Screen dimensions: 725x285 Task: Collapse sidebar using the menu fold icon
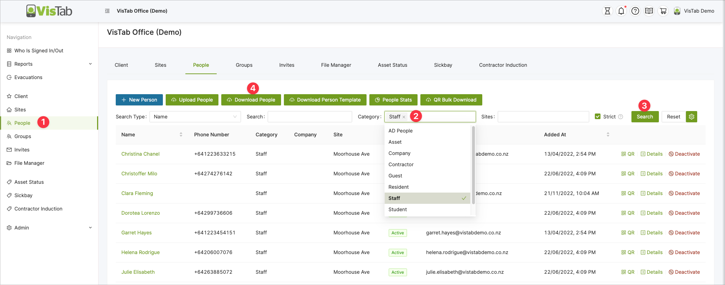(x=107, y=11)
